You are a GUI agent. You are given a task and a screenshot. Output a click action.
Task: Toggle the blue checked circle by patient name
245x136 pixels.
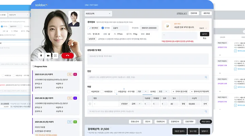point(103,28)
